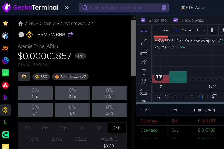Viewport: 224px width, 149px height.
Task: Set chart range to 5y
Action: tap(159, 97)
